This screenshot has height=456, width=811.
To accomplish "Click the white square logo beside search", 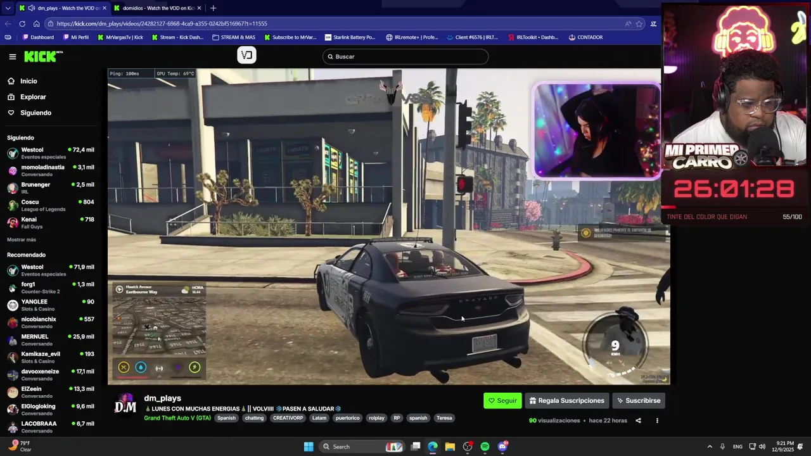I will pyautogui.click(x=246, y=55).
